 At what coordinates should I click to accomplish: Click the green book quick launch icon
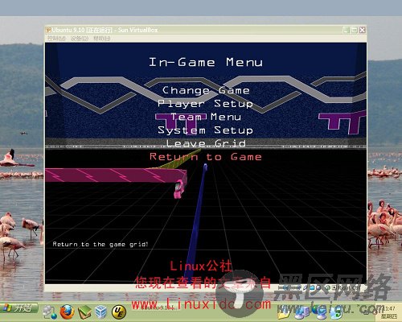pos(84,312)
